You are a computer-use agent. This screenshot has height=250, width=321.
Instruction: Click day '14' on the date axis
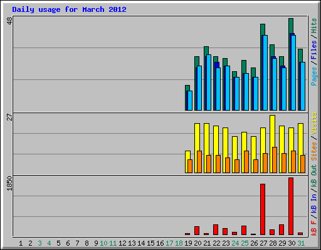click(x=141, y=243)
